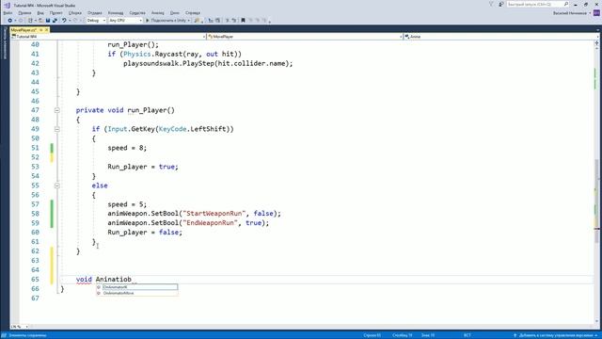The width and height of the screenshot is (602, 339).
Task: Open the Окно menu
Action: tap(175, 13)
